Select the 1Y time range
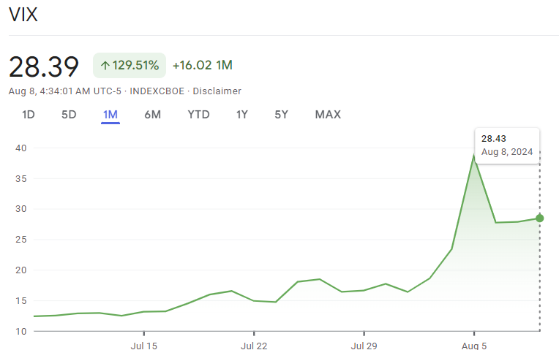Image resolution: width=559 pixels, height=350 pixels. point(242,115)
